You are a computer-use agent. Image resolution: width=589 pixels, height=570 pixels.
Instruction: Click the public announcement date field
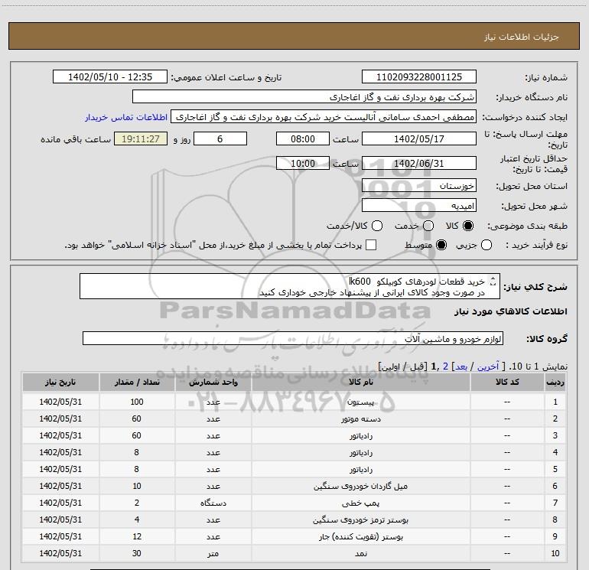pyautogui.click(x=110, y=77)
